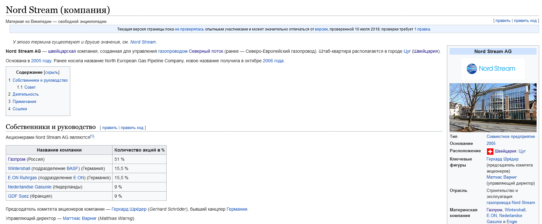
Task: Open the 2006 года link
Action: pyautogui.click(x=273, y=61)
